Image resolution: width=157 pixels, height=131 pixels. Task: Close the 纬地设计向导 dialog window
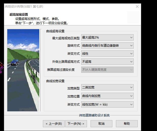coord(137,7)
